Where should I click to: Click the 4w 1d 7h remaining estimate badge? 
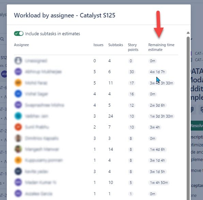pyautogui.click(x=157, y=72)
